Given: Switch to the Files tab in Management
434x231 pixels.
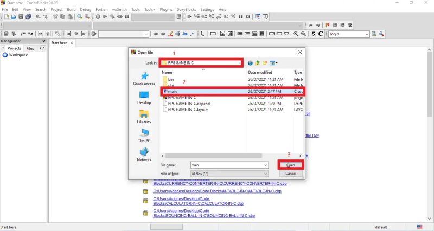Looking at the screenshot, I should pyautogui.click(x=30, y=48).
